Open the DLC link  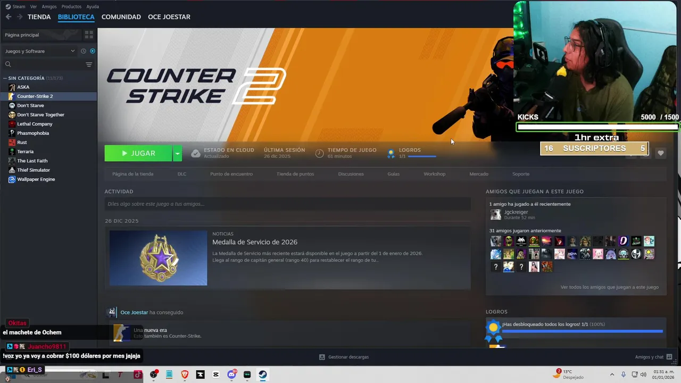(x=182, y=174)
